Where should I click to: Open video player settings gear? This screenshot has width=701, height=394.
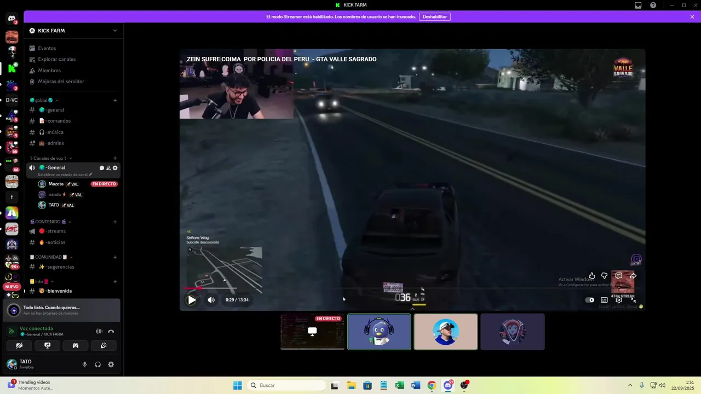618,300
